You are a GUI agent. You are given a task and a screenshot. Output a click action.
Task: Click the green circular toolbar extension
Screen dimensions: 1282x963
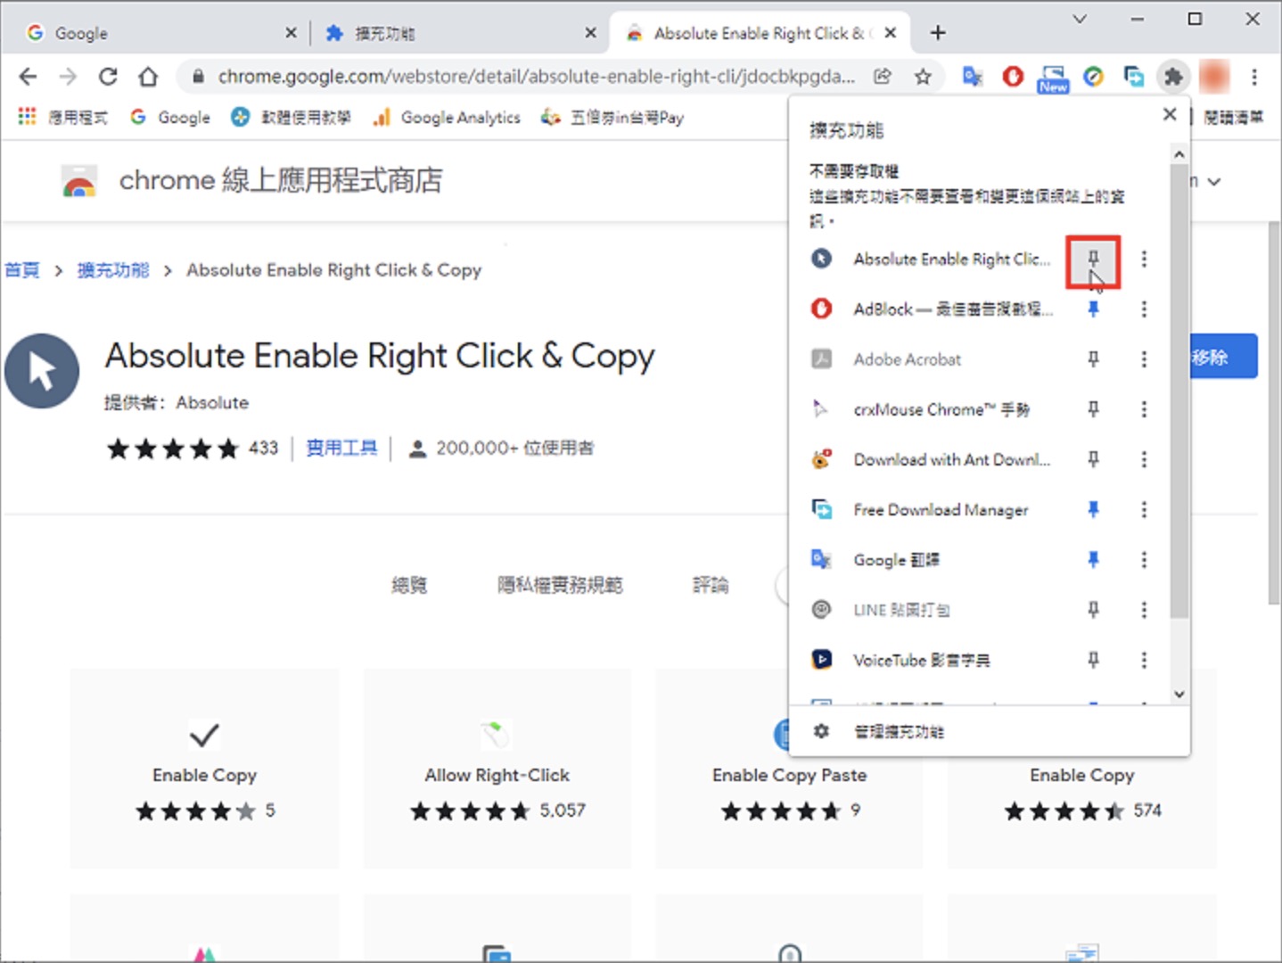click(1093, 77)
